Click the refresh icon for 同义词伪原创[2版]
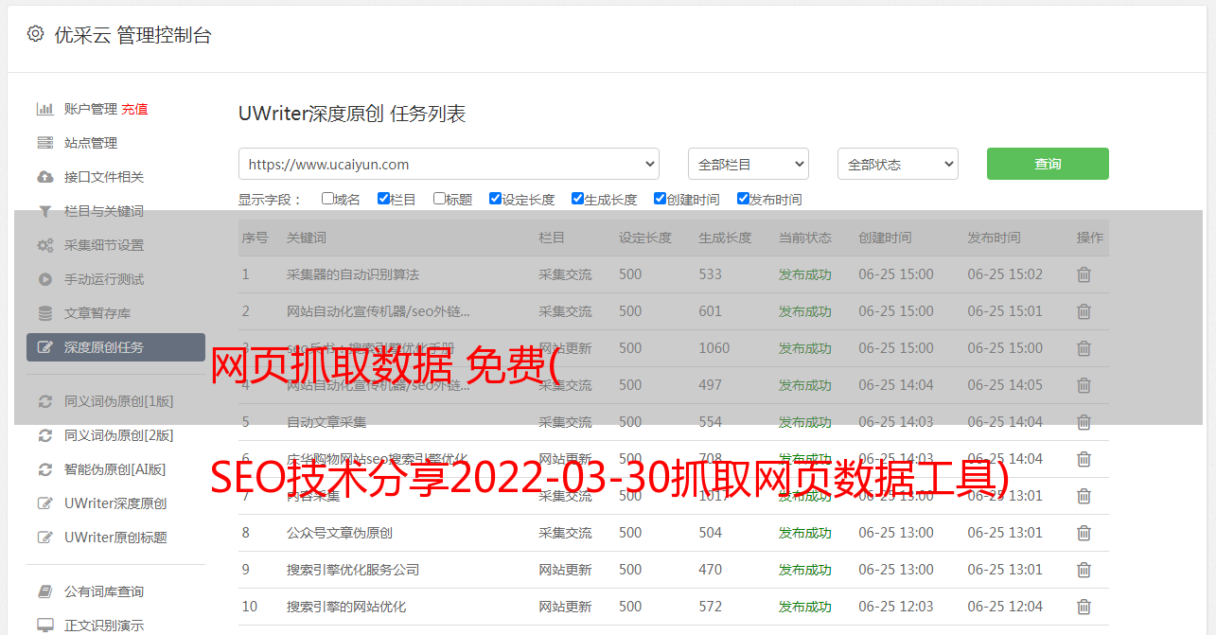This screenshot has width=1216, height=635. pyautogui.click(x=44, y=435)
